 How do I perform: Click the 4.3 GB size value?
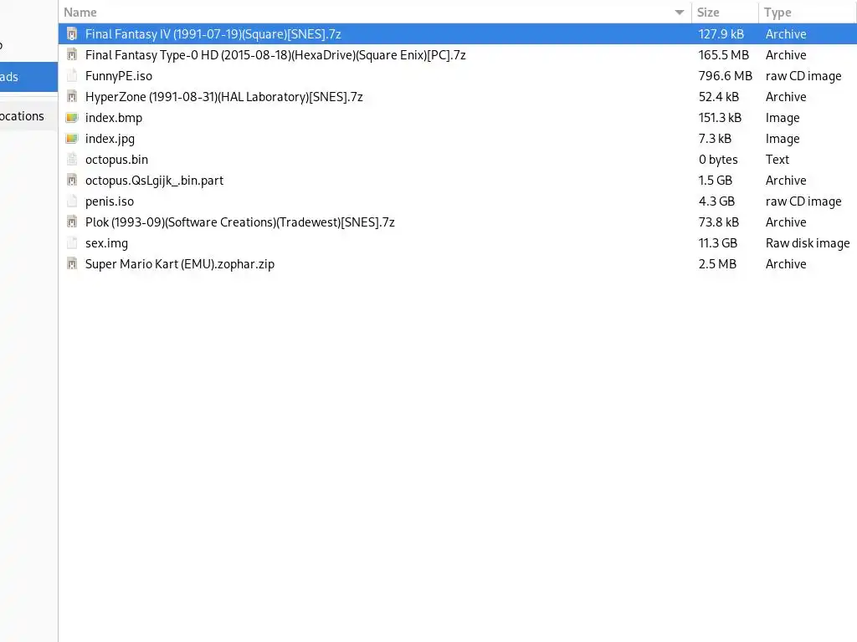[716, 201]
